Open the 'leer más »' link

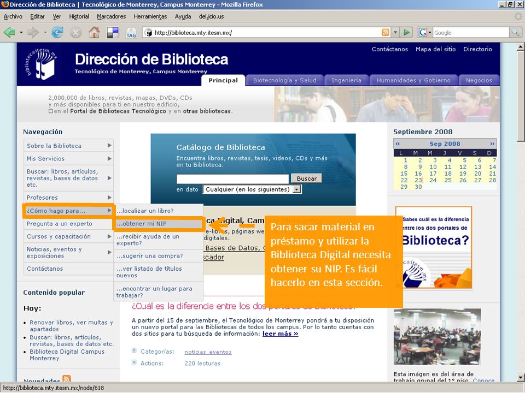(x=280, y=334)
